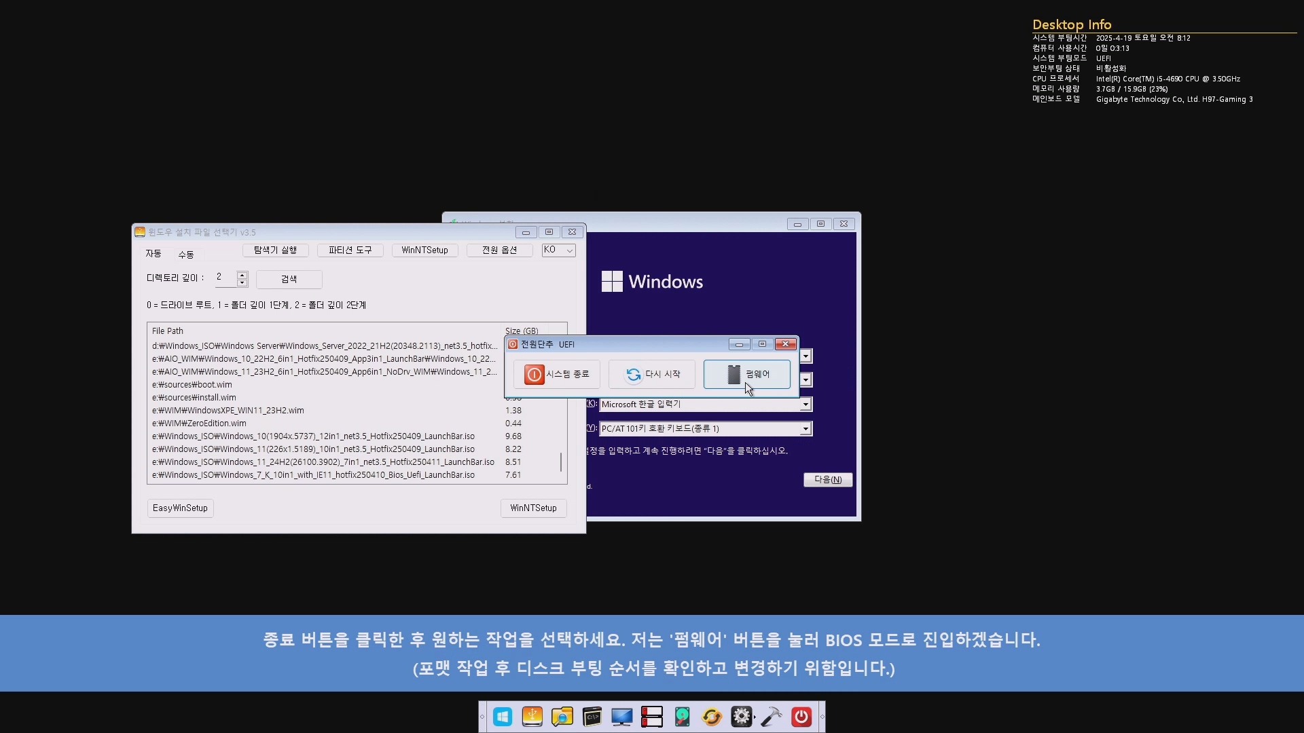Screen dimensions: 1304x733
Task: Expand the PC/AT 101키 keyboard type dropdown
Action: click(x=805, y=429)
